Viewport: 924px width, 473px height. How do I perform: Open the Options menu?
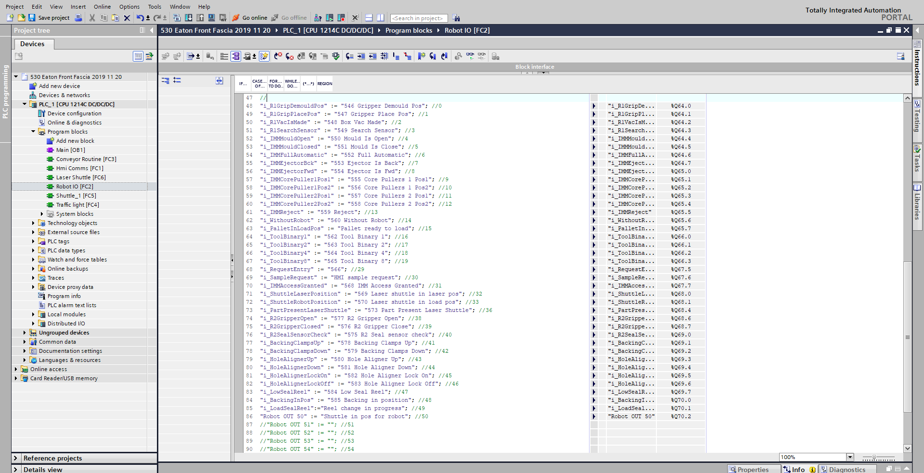click(129, 7)
